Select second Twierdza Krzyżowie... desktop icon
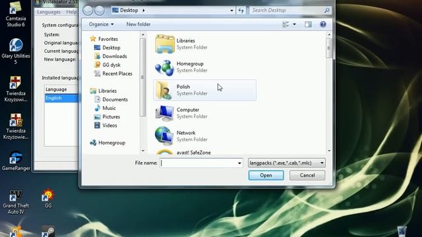The height and width of the screenshot is (237, 422). point(16,126)
